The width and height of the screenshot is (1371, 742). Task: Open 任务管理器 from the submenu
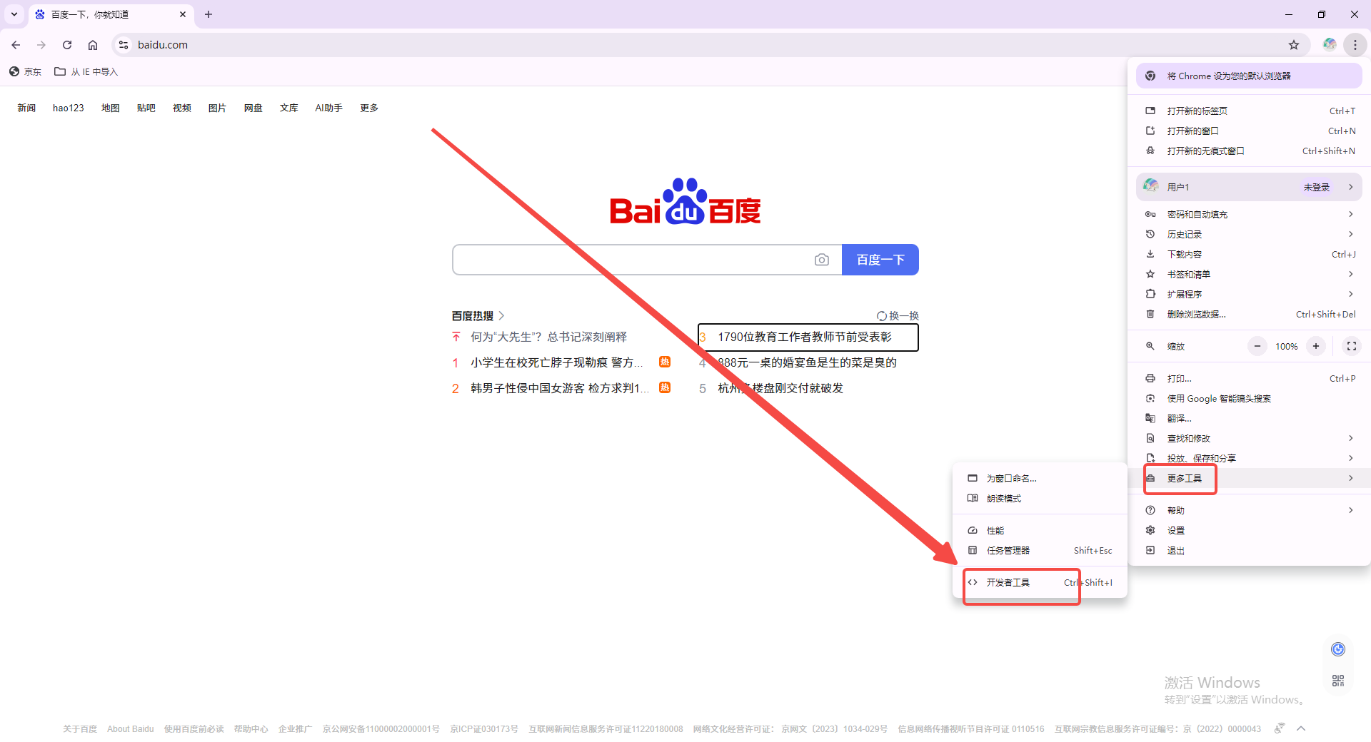point(1040,550)
